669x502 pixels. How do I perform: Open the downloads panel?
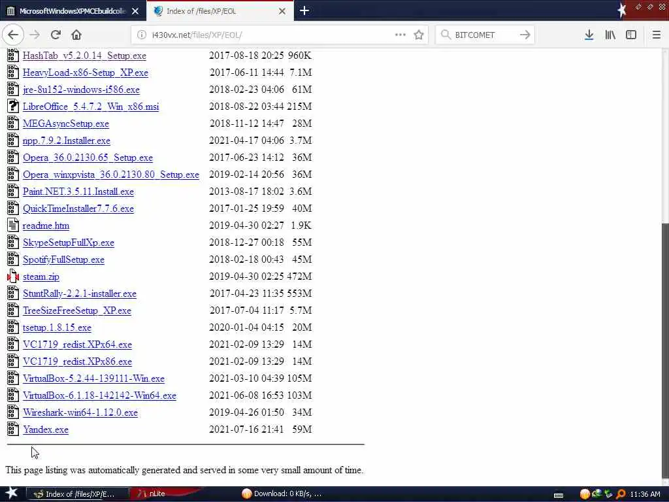[589, 35]
